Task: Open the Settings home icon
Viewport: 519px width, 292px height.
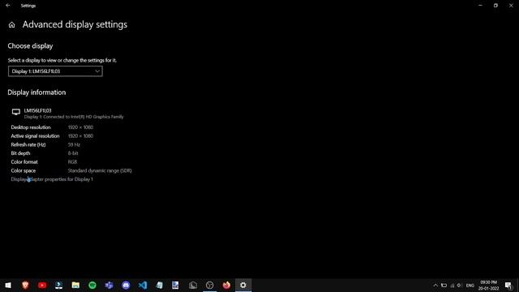Action: 12,25
